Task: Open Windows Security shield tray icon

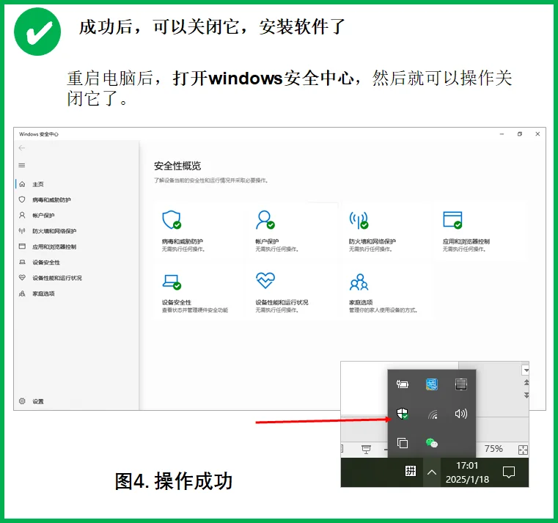Action: click(x=403, y=414)
